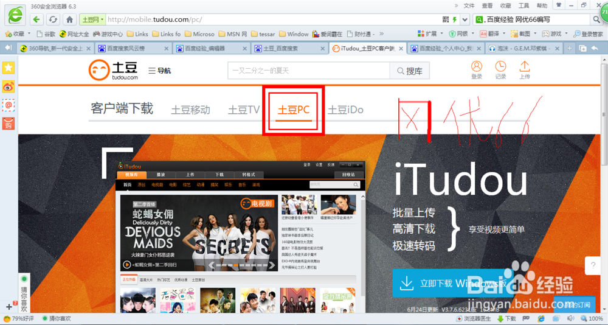Select the 土豆iDo client tab
The height and width of the screenshot is (325, 608).
tap(345, 110)
